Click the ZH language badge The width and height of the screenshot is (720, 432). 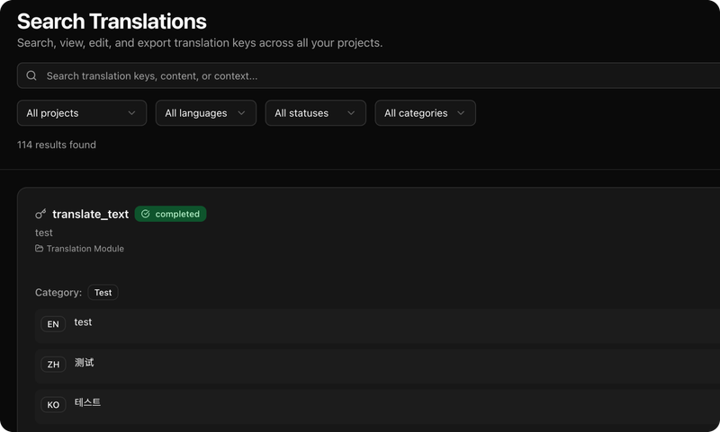tap(53, 365)
